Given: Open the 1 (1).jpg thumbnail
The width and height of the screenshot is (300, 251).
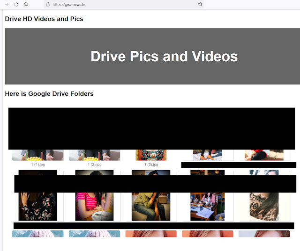Looking at the screenshot, I should point(38,155).
